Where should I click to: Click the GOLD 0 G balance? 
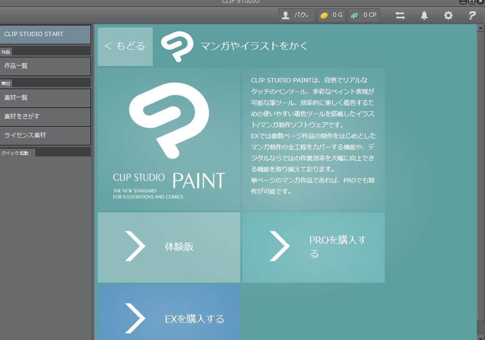331,15
